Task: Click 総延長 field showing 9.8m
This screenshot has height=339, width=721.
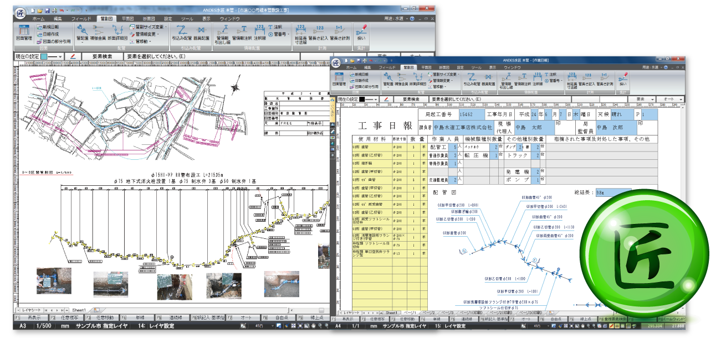Action: click(x=613, y=193)
